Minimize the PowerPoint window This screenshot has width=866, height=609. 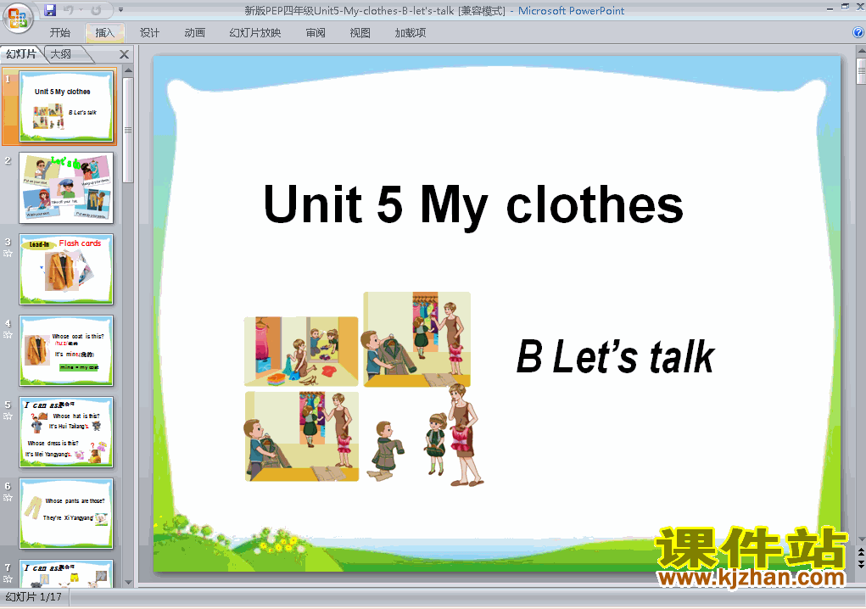(830, 8)
